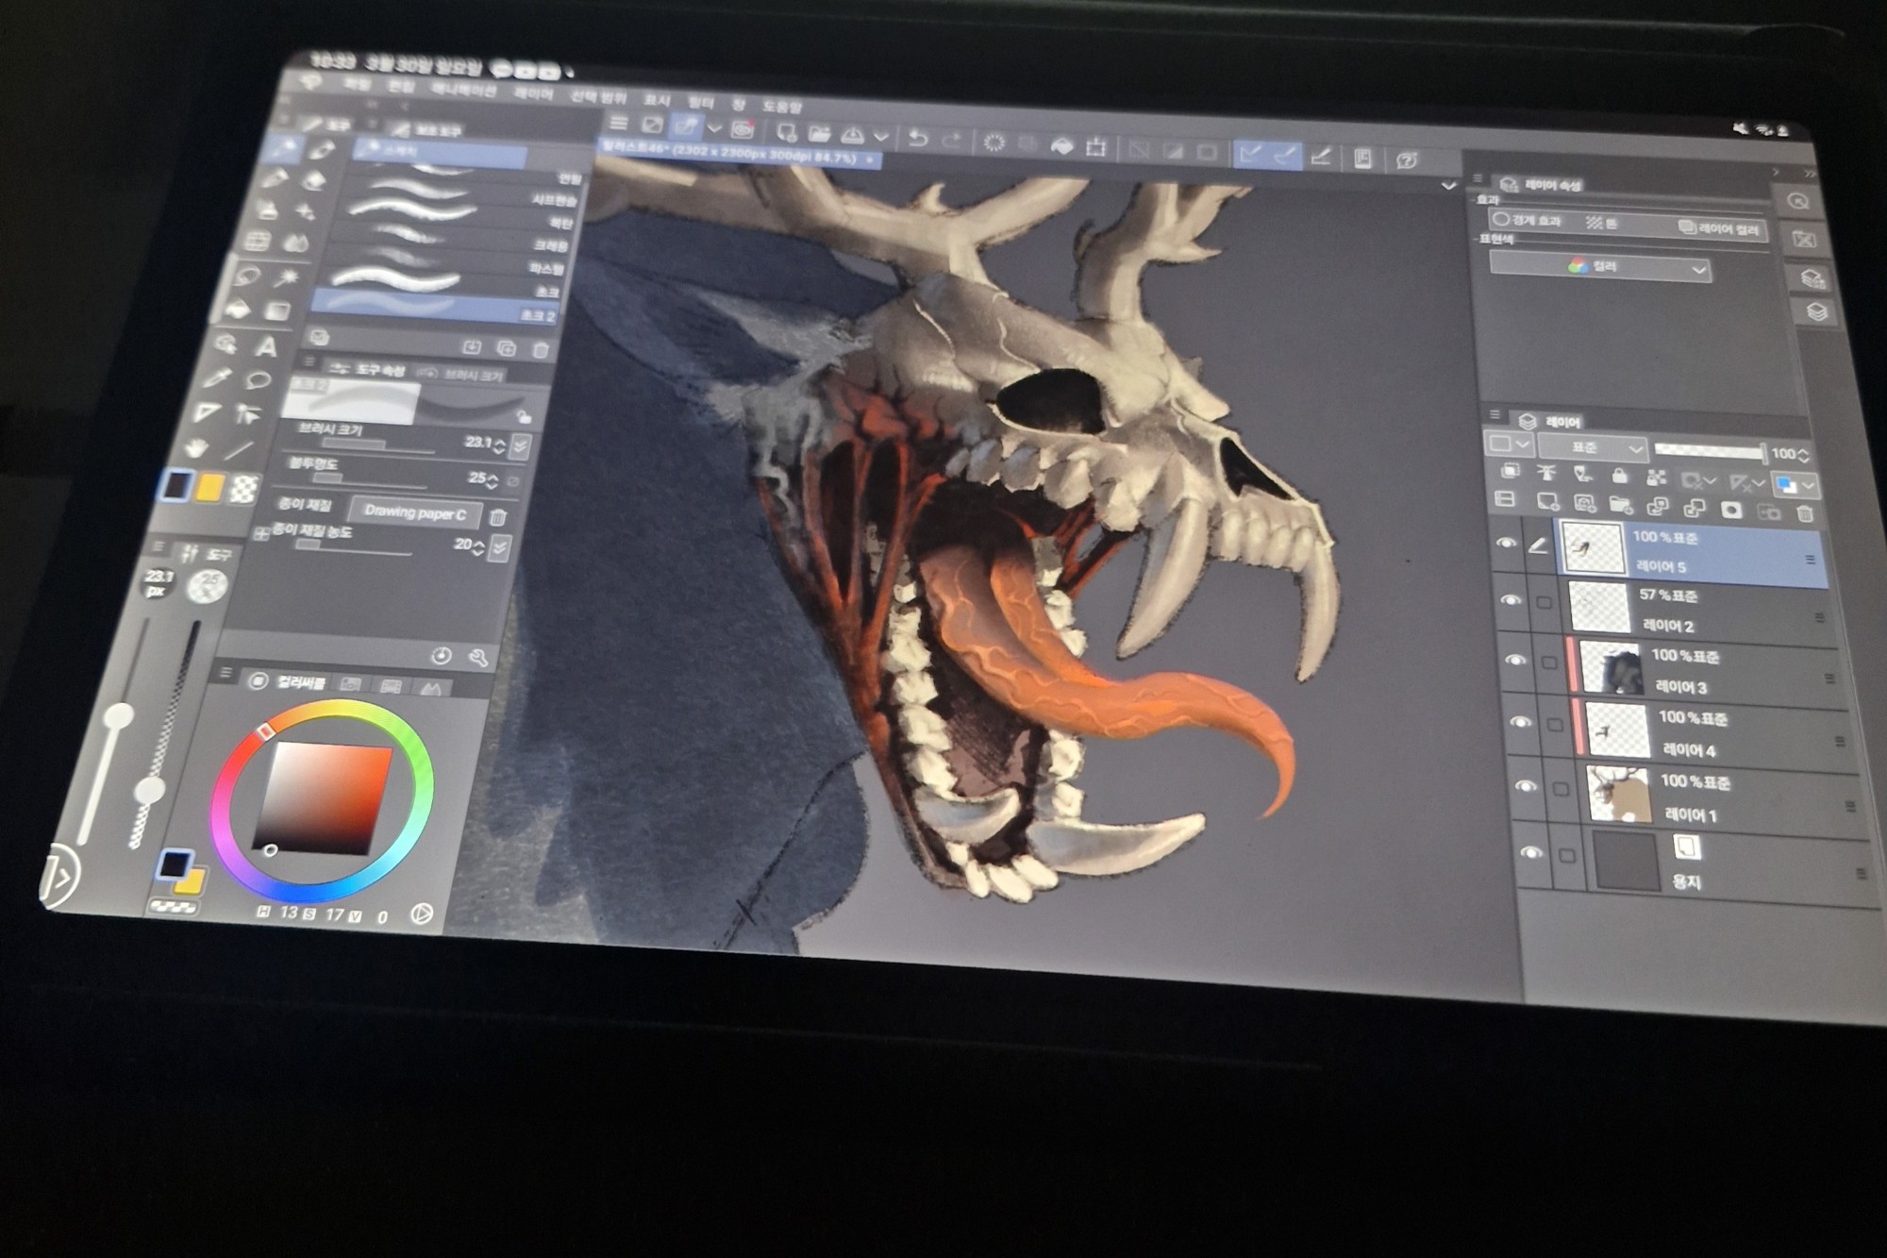Create a new layer folder
This screenshot has height=1258, width=1887.
point(1620,505)
